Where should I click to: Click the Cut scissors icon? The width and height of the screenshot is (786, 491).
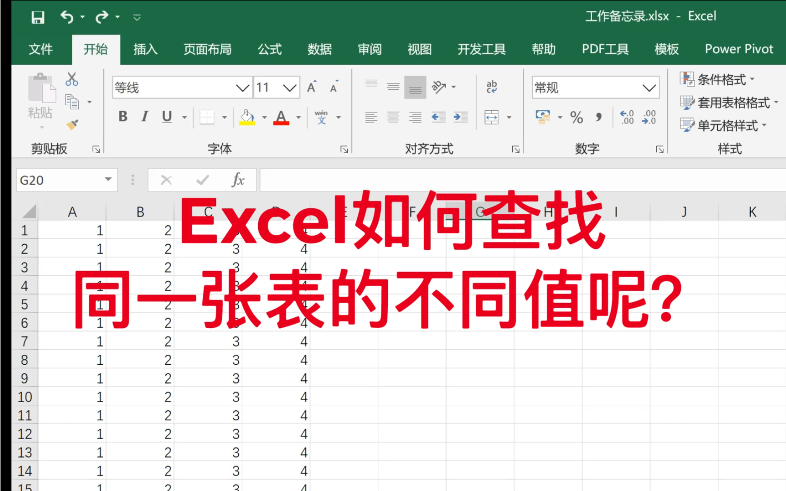(x=72, y=79)
